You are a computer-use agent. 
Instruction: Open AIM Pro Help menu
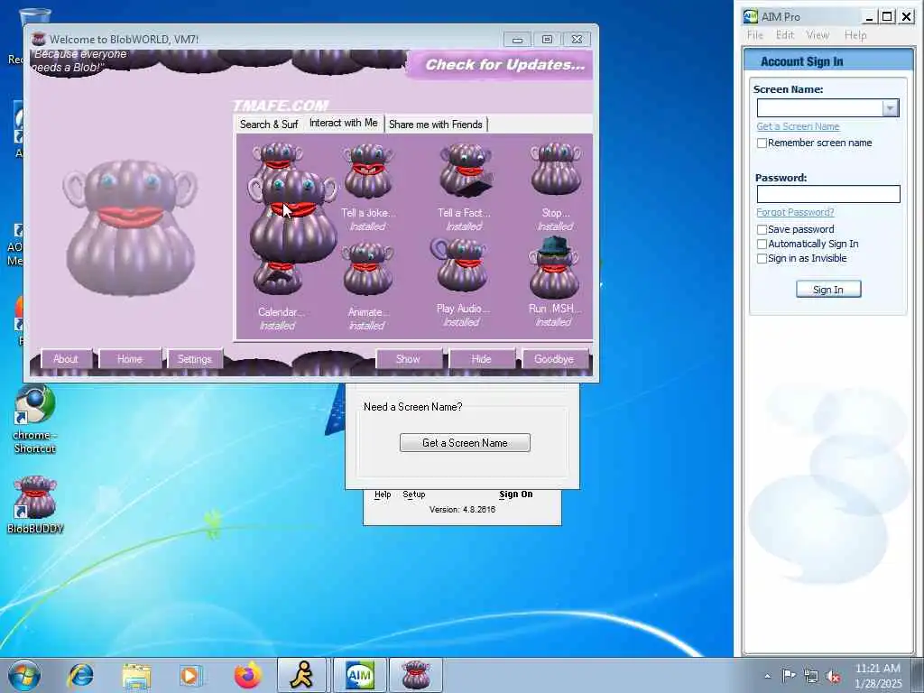pos(855,35)
